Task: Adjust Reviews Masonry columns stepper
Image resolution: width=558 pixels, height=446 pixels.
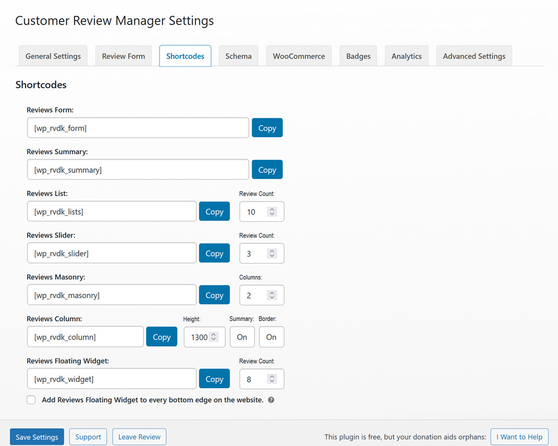Action: click(272, 295)
